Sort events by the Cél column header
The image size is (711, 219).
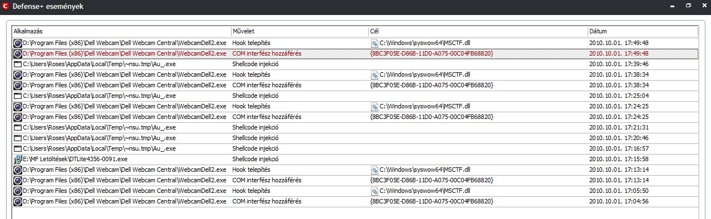tap(478, 31)
